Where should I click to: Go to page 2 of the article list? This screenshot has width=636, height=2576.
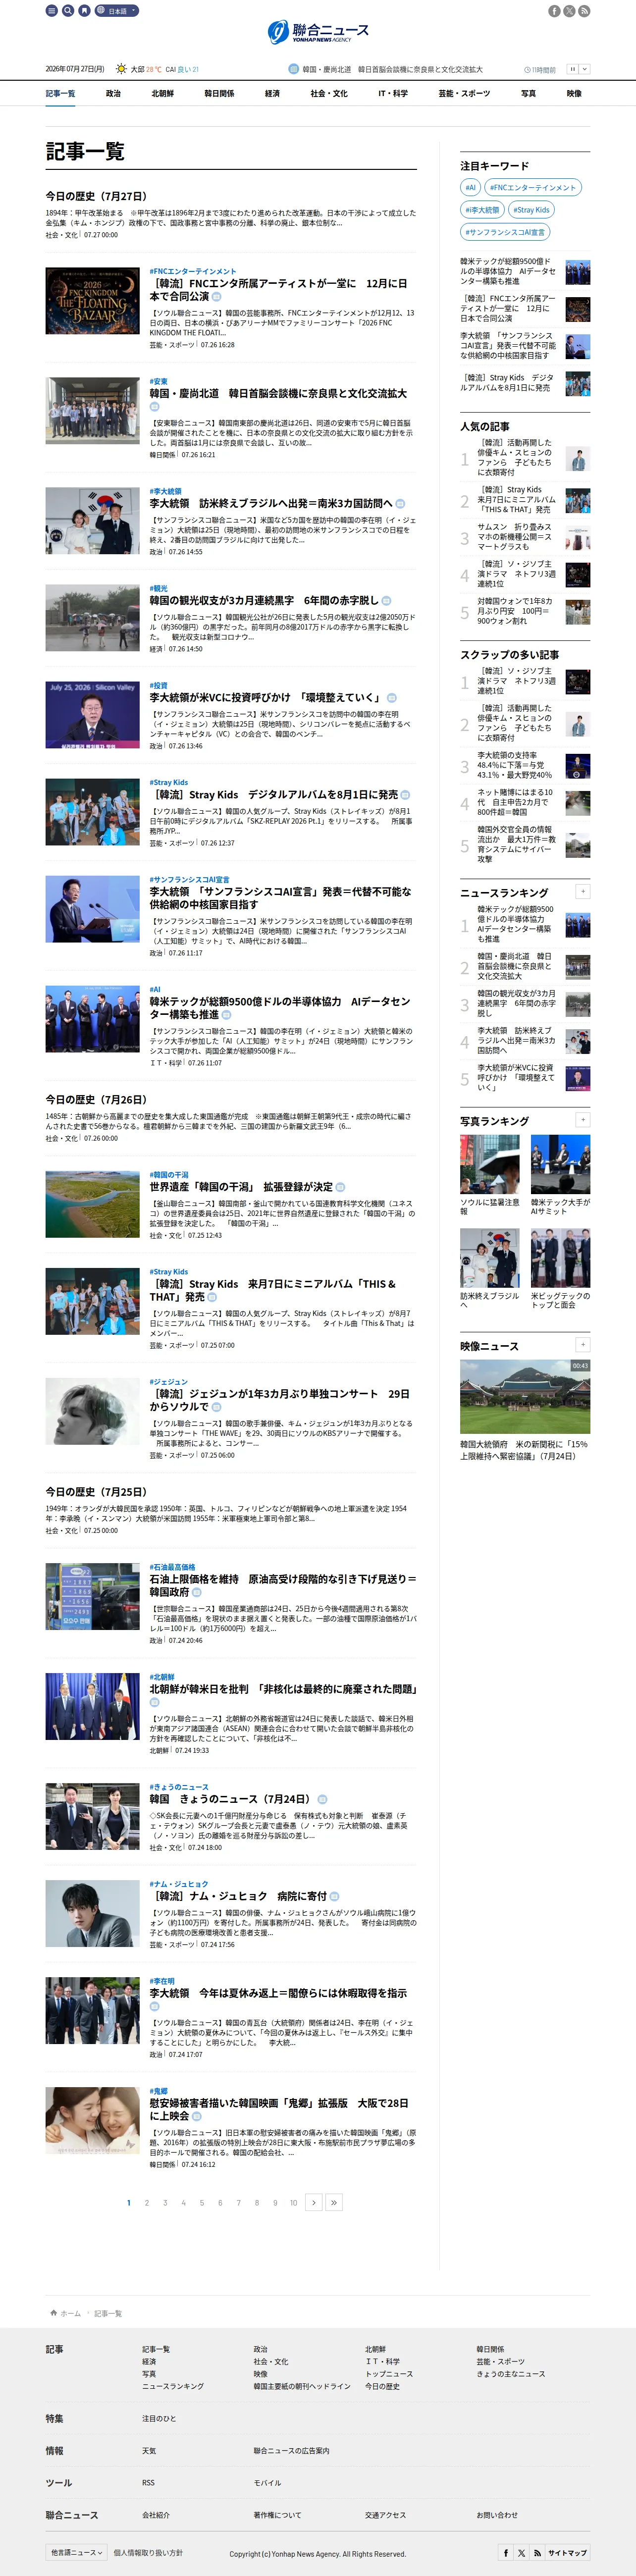click(147, 2203)
